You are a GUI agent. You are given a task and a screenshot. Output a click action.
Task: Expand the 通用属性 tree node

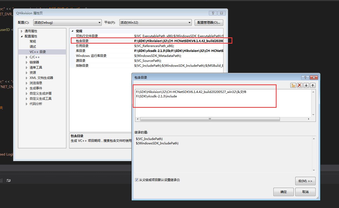click(x=22, y=31)
